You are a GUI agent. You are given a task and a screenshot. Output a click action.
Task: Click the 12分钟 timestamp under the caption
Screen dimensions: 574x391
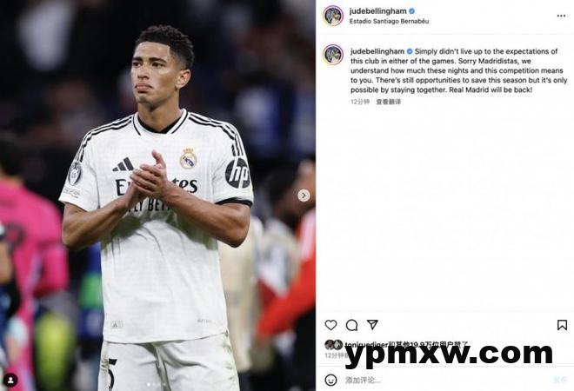click(x=360, y=102)
